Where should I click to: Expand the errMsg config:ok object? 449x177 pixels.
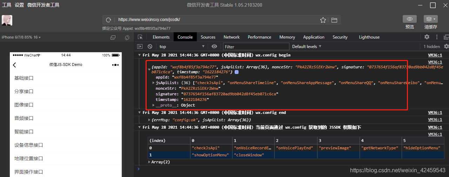pyautogui.click(x=149, y=120)
